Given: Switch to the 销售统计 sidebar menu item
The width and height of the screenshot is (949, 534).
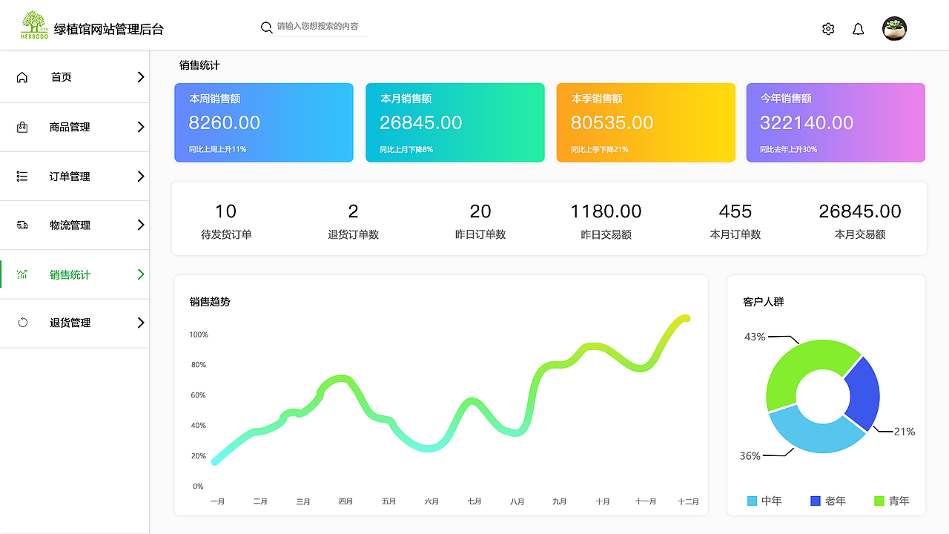Looking at the screenshot, I should (70, 274).
